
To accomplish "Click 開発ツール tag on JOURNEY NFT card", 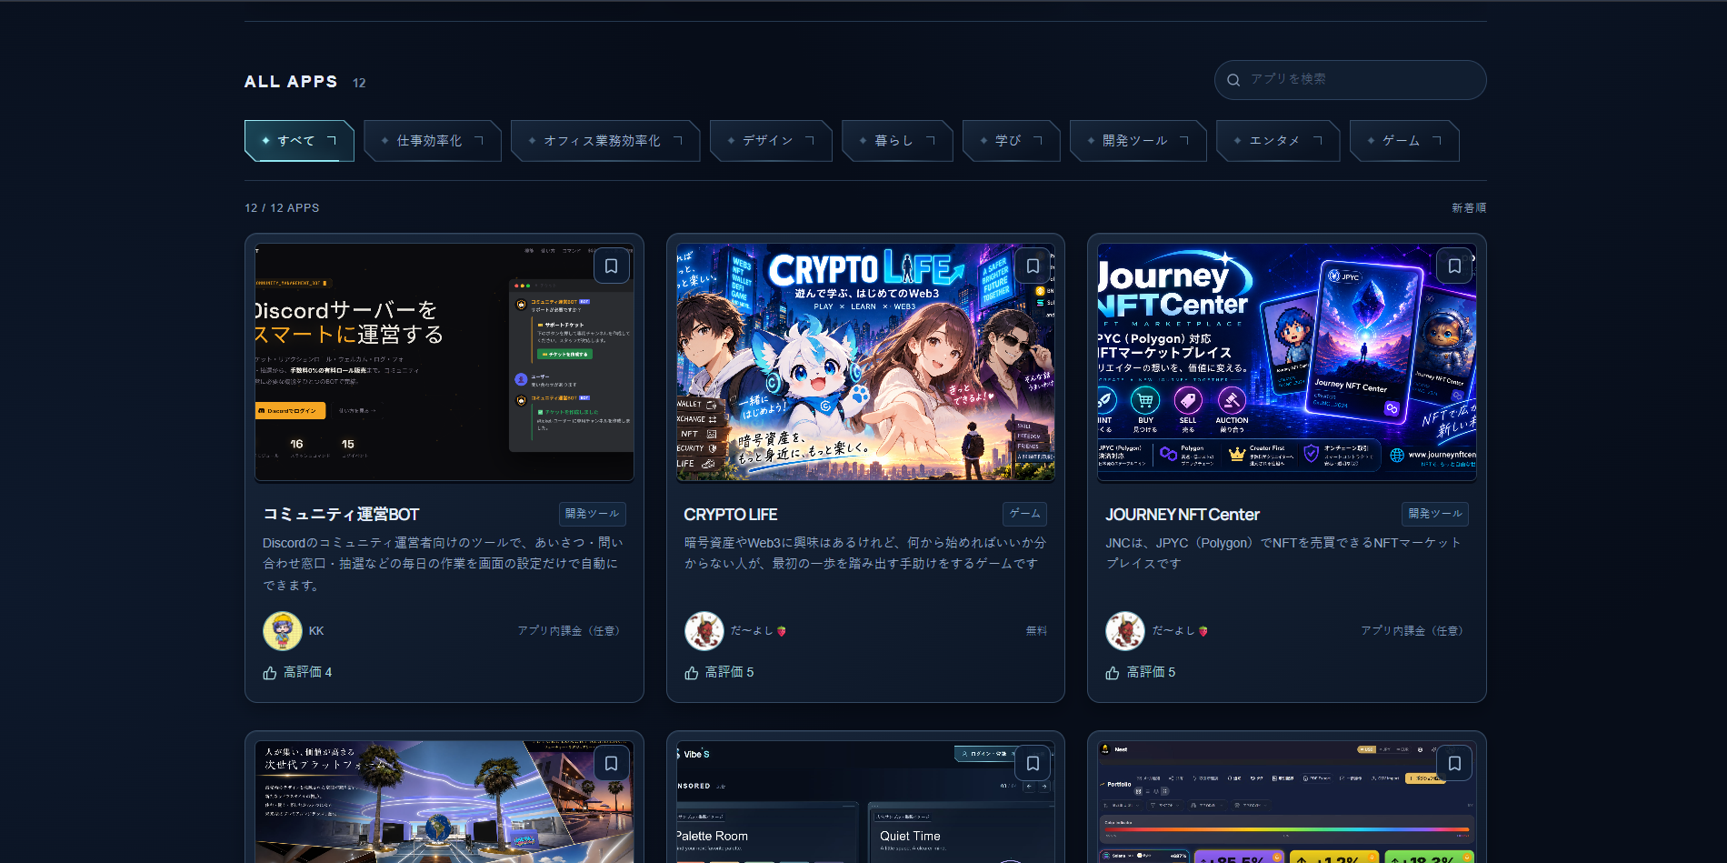I will (1435, 514).
